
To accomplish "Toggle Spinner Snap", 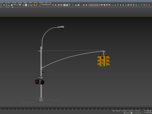I will point(37,5).
